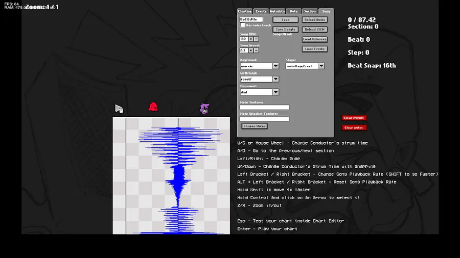Click the 'Beat: 0' text
The width and height of the screenshot is (460, 258).
(359, 39)
